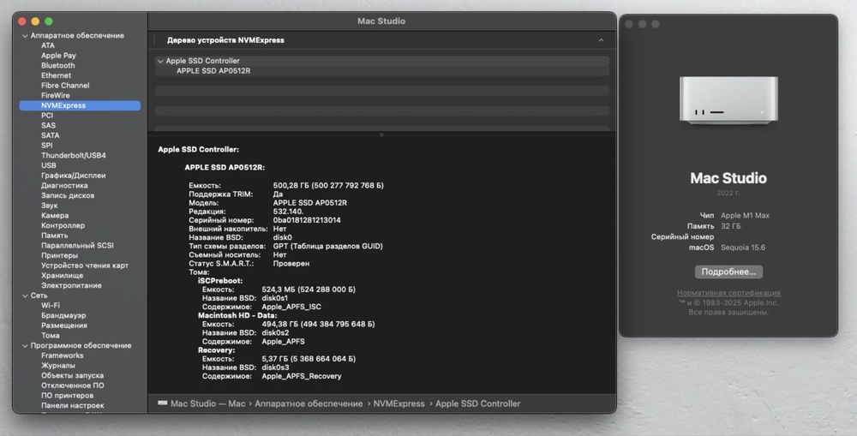Click the Recovery volume heading

click(217, 350)
